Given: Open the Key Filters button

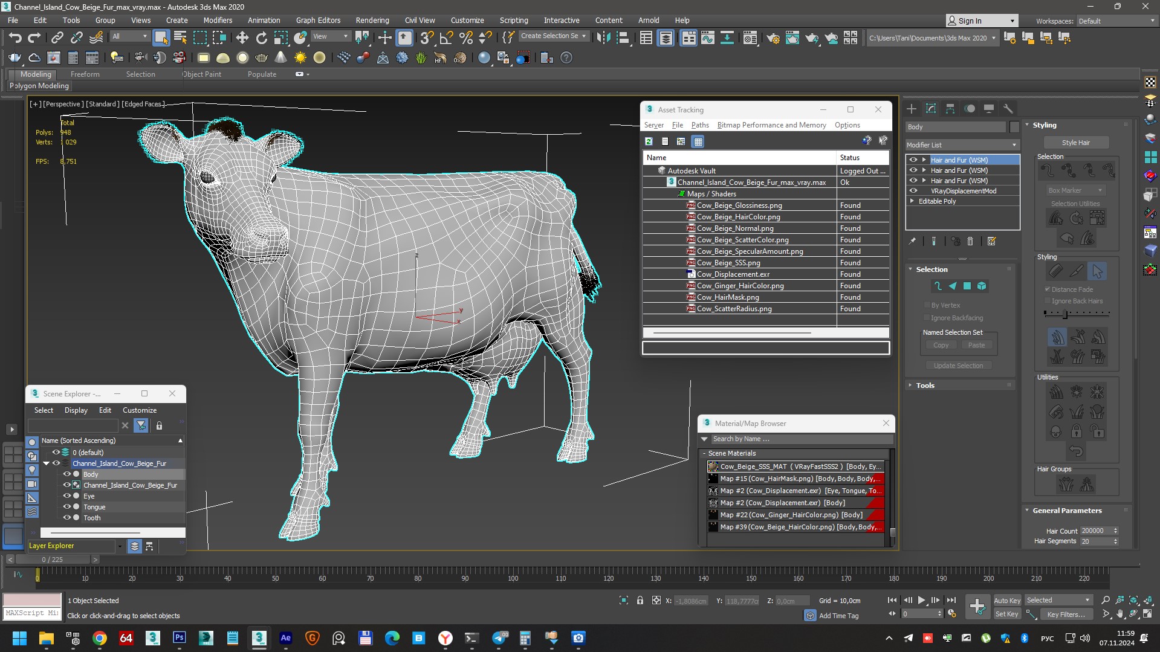Looking at the screenshot, I should click(x=1066, y=614).
